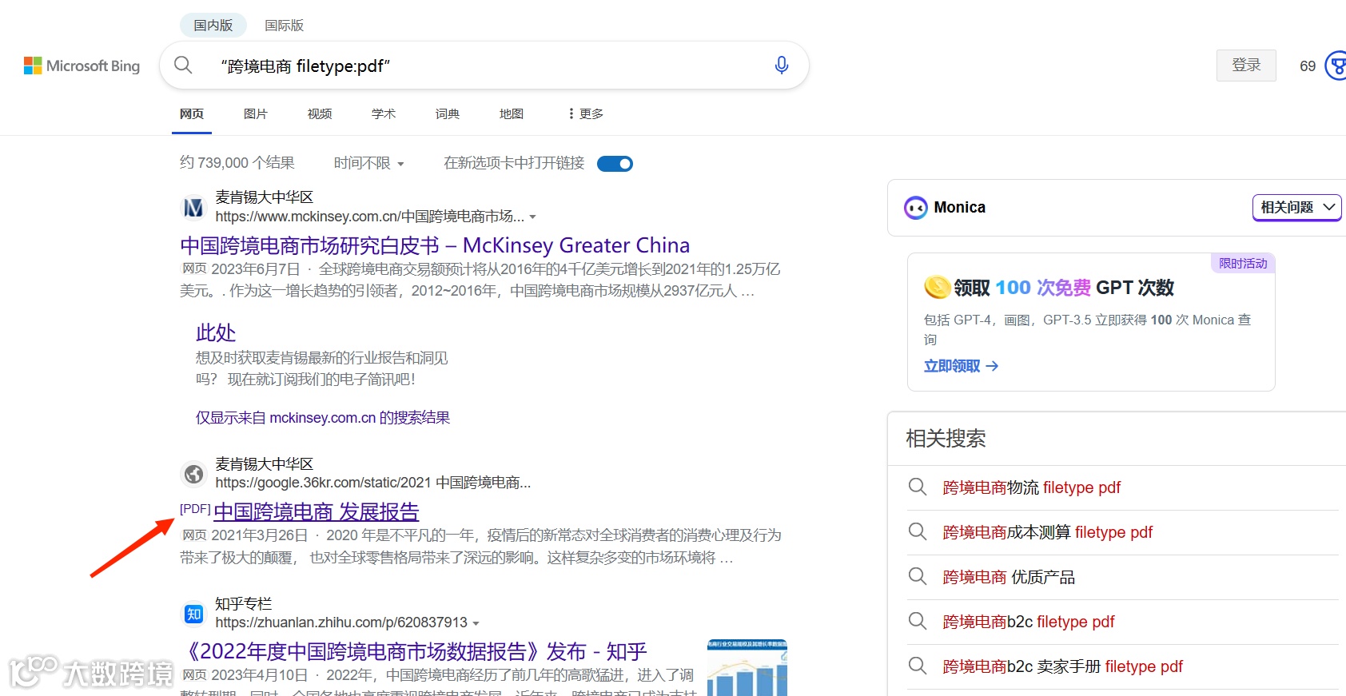Expand the mckinsey.com.cn URL dropdown arrow
Image resolution: width=1346 pixels, height=696 pixels.
533,217
